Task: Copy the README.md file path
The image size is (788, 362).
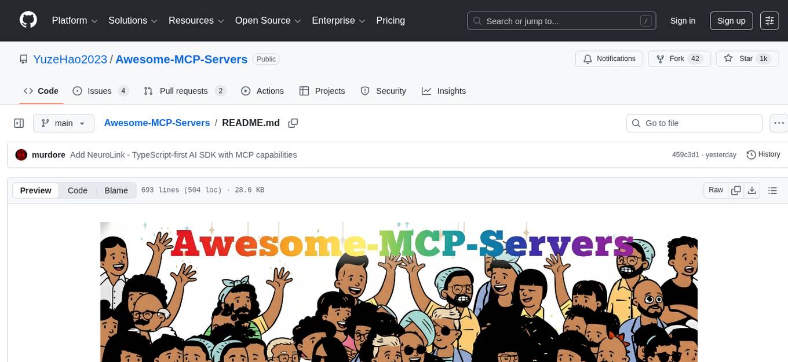Action: click(293, 123)
